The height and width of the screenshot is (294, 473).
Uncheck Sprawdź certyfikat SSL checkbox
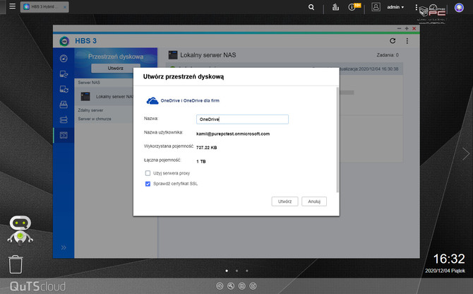148,184
